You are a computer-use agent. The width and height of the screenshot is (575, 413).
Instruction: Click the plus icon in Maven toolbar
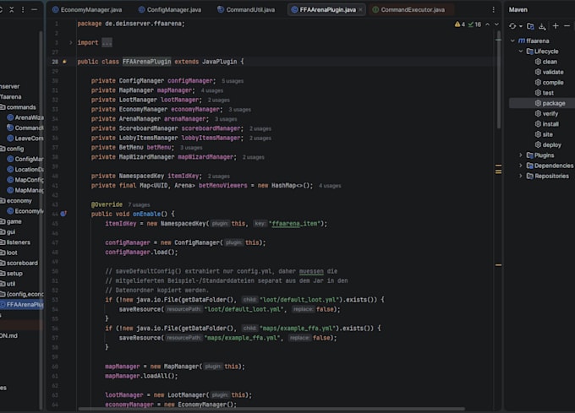[x=556, y=25]
